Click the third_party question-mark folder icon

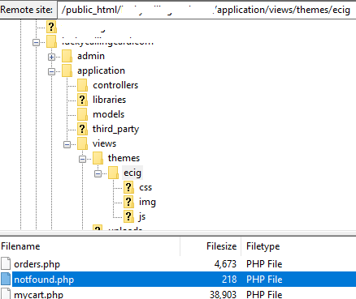click(82, 129)
